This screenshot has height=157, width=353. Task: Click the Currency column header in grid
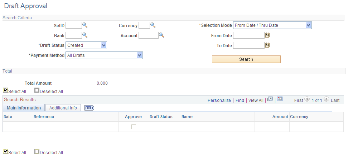coord(299,117)
